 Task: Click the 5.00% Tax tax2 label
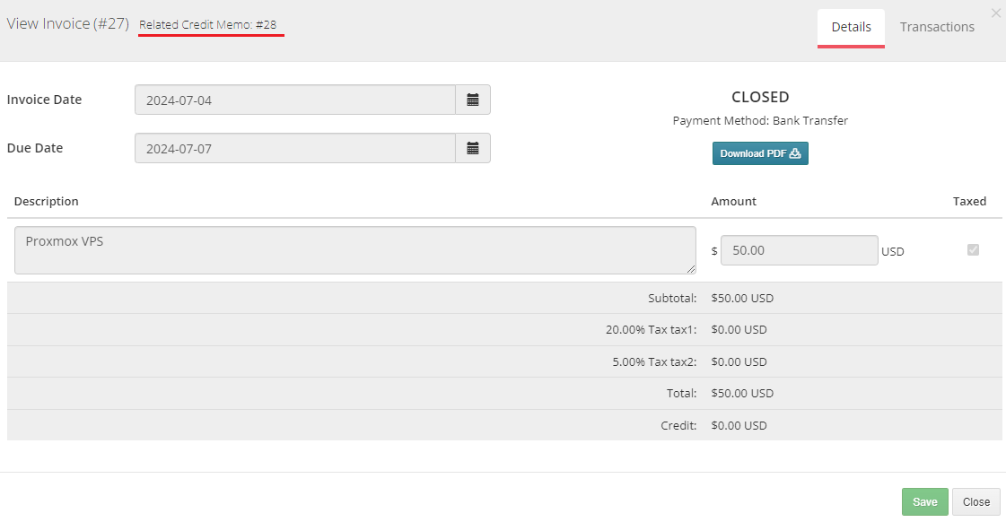654,361
